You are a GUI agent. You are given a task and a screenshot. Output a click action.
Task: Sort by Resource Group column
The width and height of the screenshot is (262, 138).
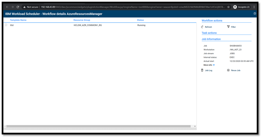82,20
